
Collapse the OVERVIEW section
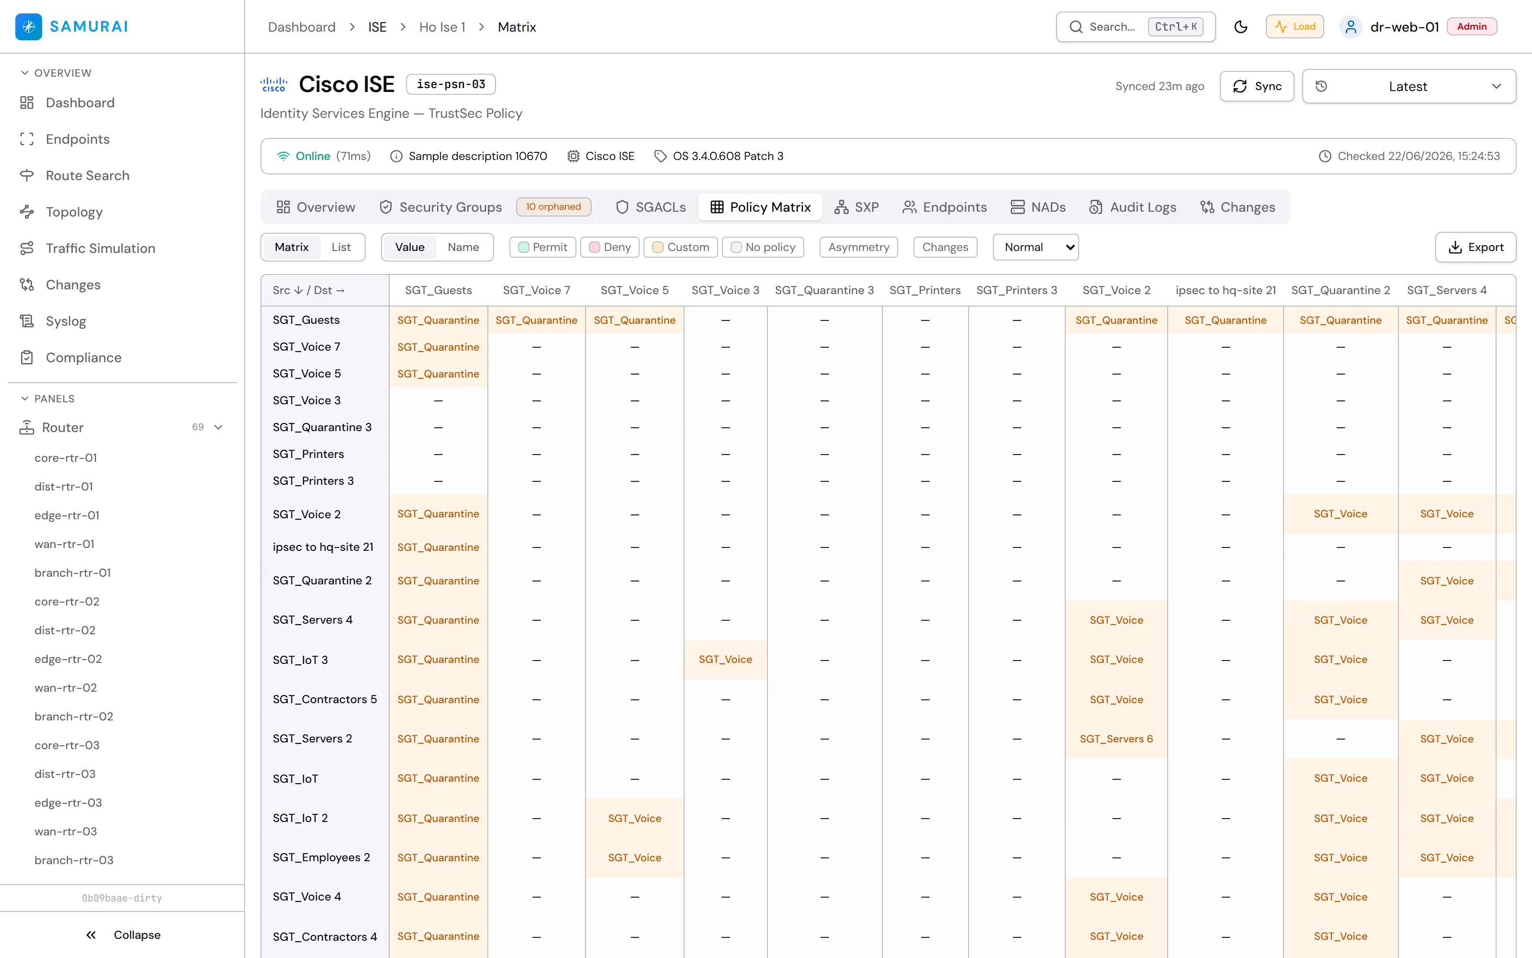(56, 73)
